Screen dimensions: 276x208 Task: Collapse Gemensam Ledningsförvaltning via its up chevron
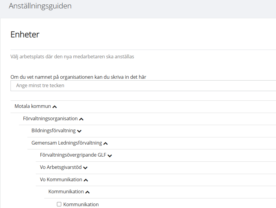click(105, 143)
